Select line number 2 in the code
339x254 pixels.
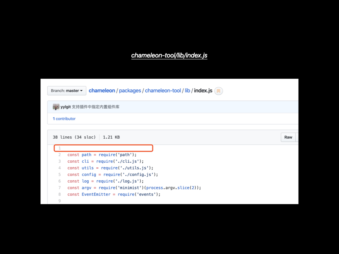tap(60, 155)
